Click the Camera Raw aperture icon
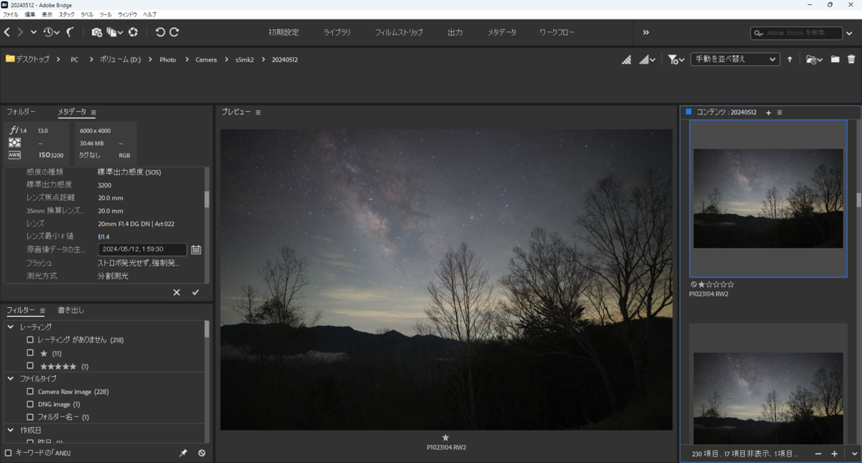The width and height of the screenshot is (862, 463). click(133, 32)
